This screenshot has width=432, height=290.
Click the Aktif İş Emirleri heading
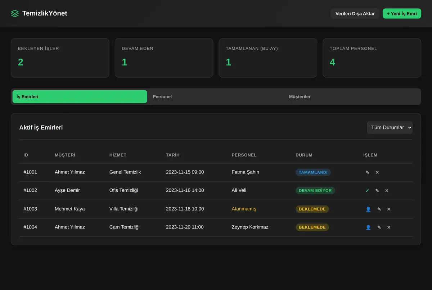click(41, 127)
